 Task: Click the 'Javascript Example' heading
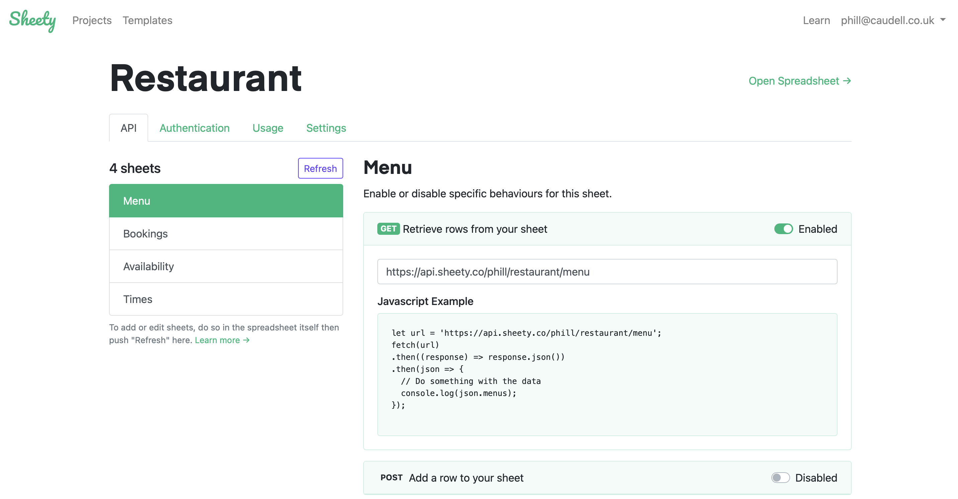coord(425,301)
